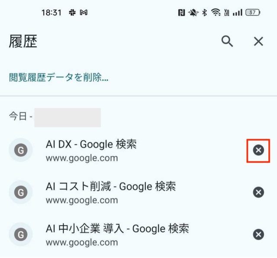Viewport: 277px width, 258px height.
Task: Tap the Bluetooth status icon
Action: tap(205, 13)
